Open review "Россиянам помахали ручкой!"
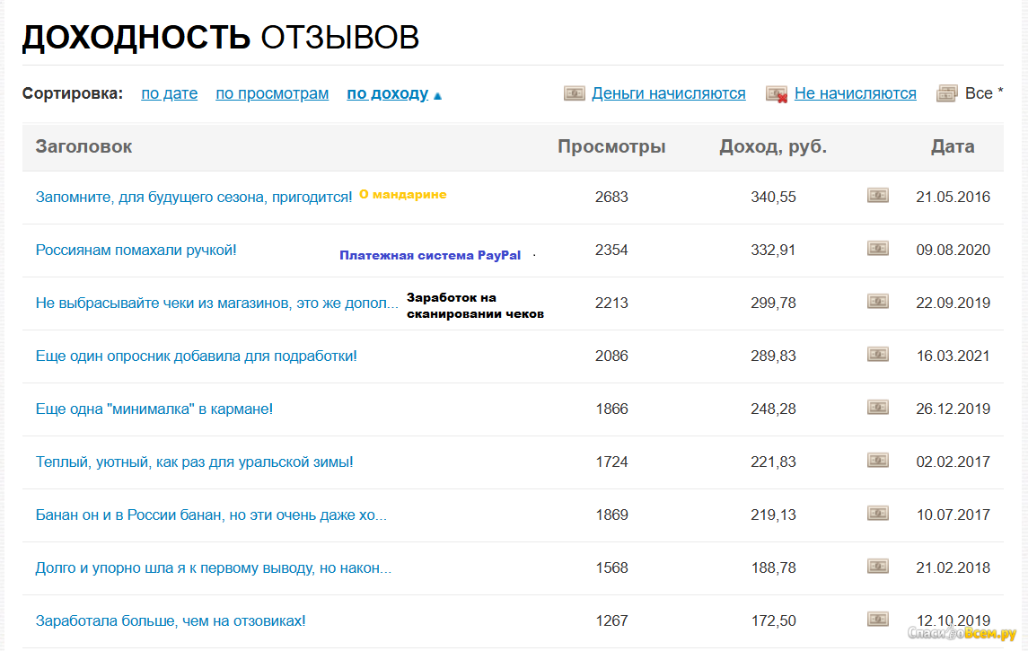1028x651 pixels. (x=136, y=250)
